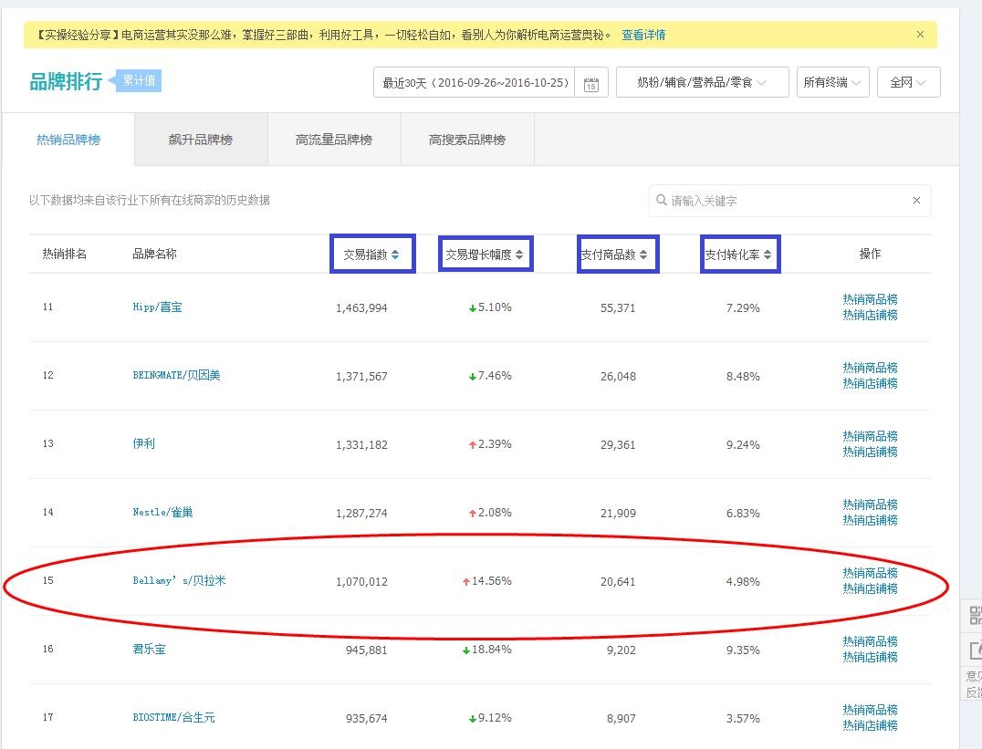Click the 品牌名称 column header
This screenshot has width=982, height=749.
pyautogui.click(x=154, y=254)
